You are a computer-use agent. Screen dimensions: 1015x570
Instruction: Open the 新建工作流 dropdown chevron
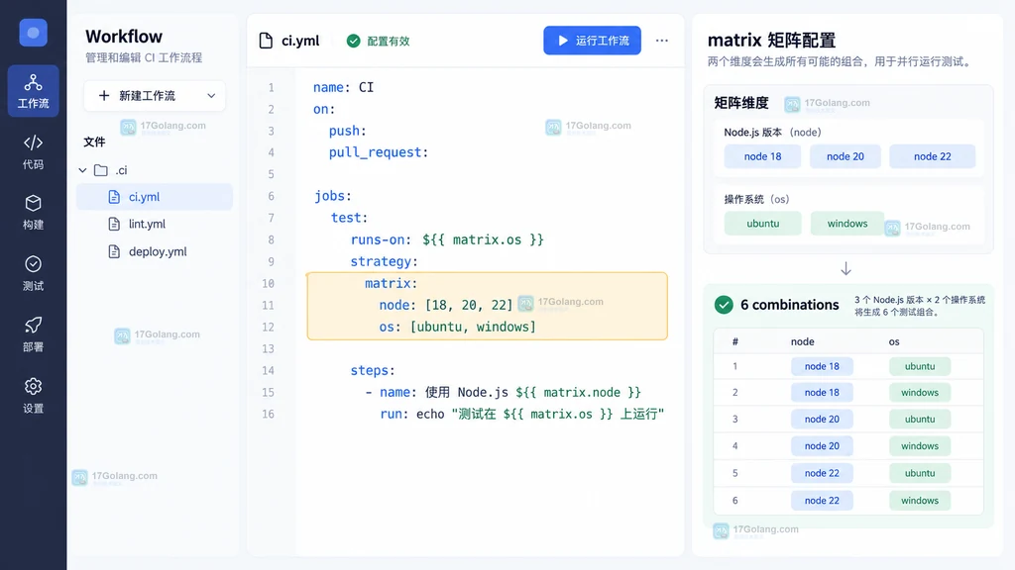211,96
